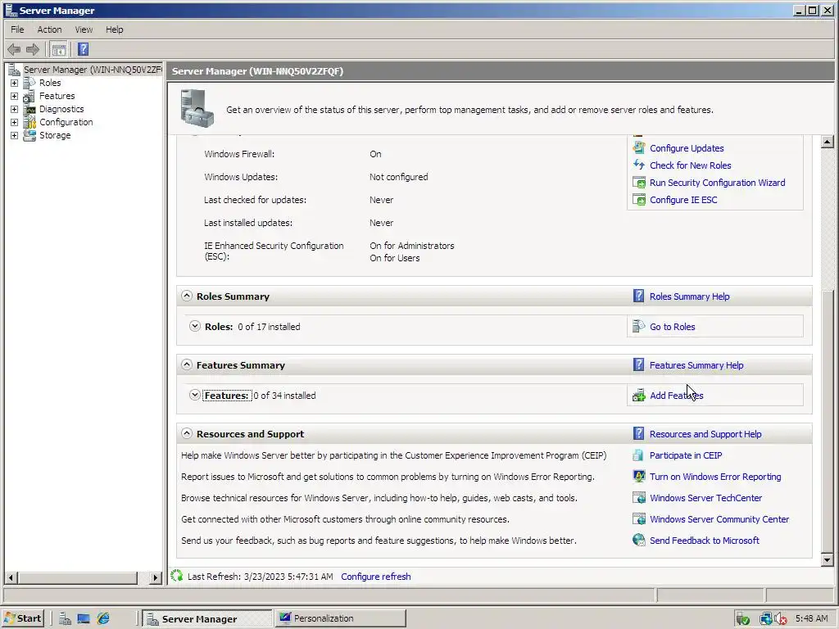Click the Configure IE ESC icon
This screenshot has width=839, height=629.
(x=639, y=200)
